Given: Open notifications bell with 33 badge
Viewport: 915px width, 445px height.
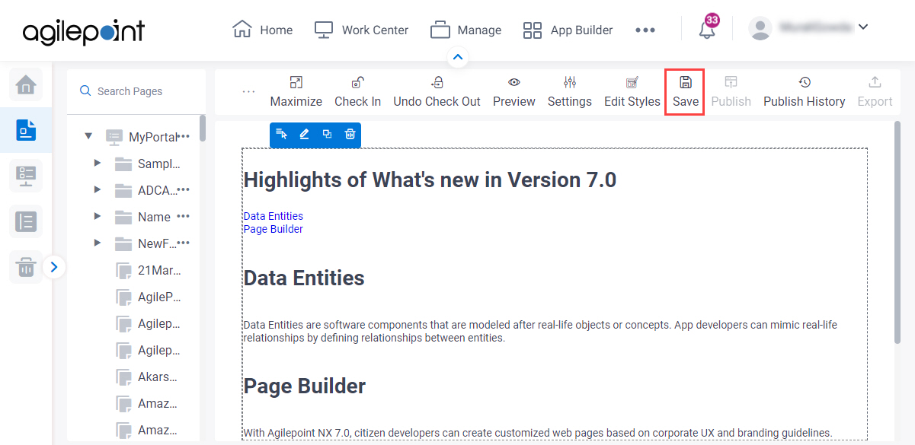Looking at the screenshot, I should (708, 28).
